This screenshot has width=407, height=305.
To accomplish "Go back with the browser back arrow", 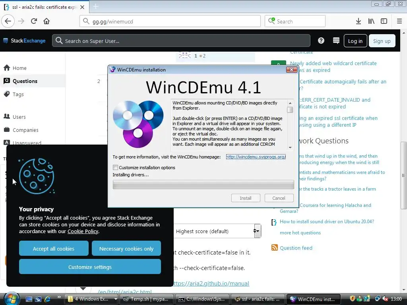I will click(8, 21).
